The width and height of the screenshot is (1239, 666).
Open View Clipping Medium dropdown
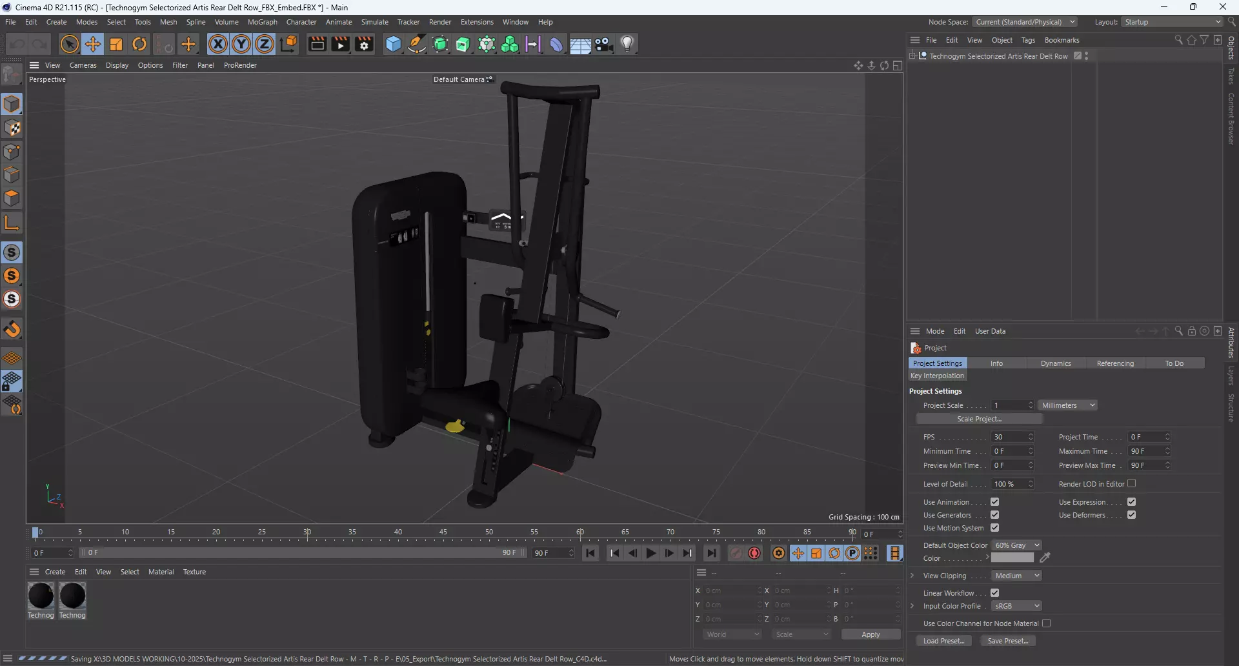click(1016, 576)
